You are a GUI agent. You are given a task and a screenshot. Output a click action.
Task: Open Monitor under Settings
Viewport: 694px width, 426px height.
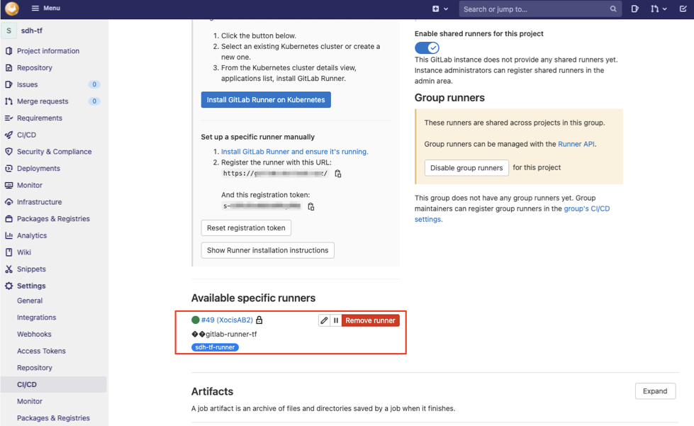(x=30, y=401)
